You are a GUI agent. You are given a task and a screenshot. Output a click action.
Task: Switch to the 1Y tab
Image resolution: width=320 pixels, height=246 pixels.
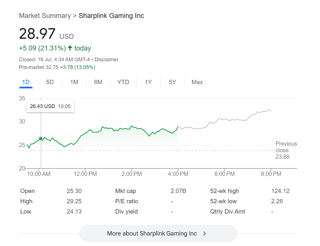click(x=148, y=82)
